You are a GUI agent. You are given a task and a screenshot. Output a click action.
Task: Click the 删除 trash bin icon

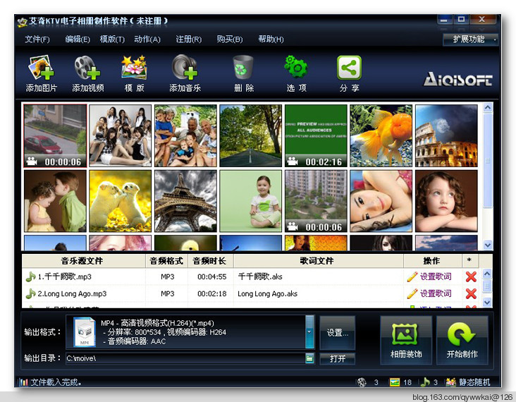click(x=243, y=67)
